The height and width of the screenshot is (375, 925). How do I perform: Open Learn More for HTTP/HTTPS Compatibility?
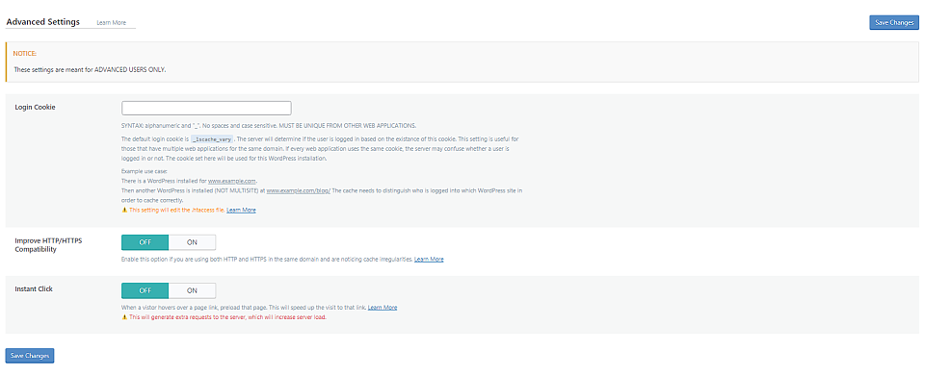tap(429, 259)
